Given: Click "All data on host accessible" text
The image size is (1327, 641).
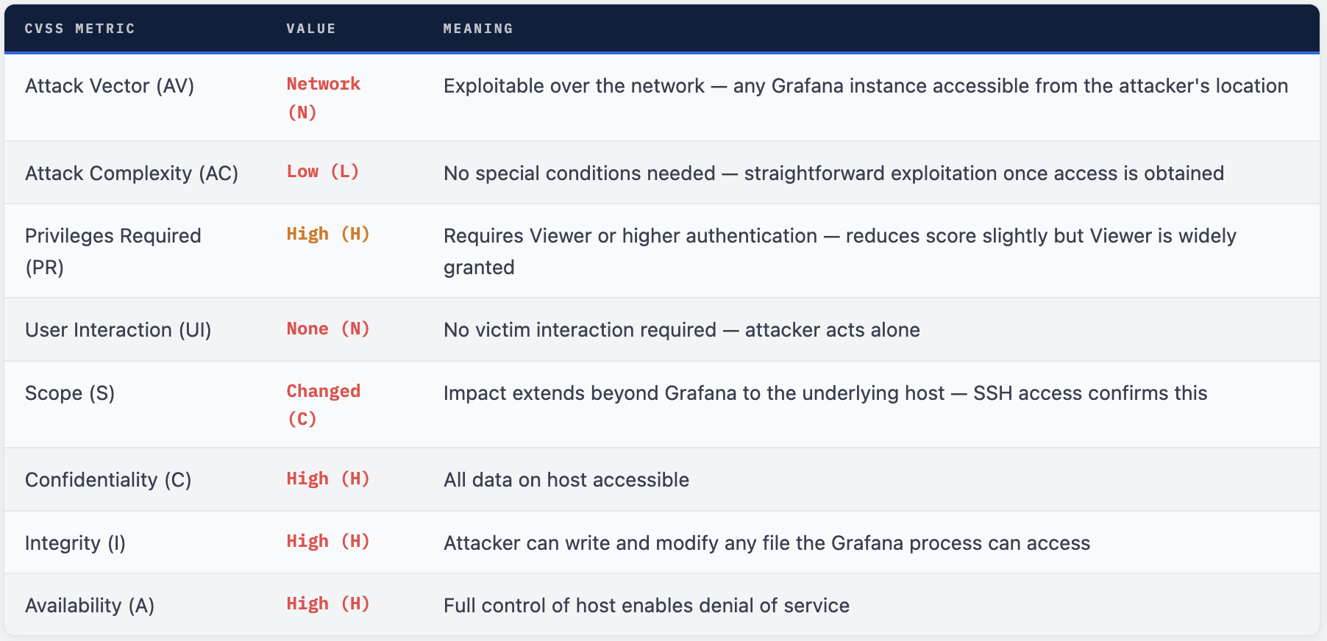Looking at the screenshot, I should point(566,480).
